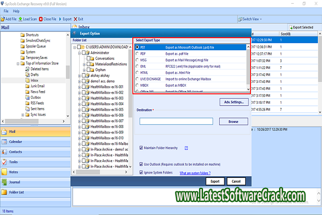Open the Journal pane in sidebar
Viewport: 322px width, 215px height.
pyautogui.click(x=14, y=182)
